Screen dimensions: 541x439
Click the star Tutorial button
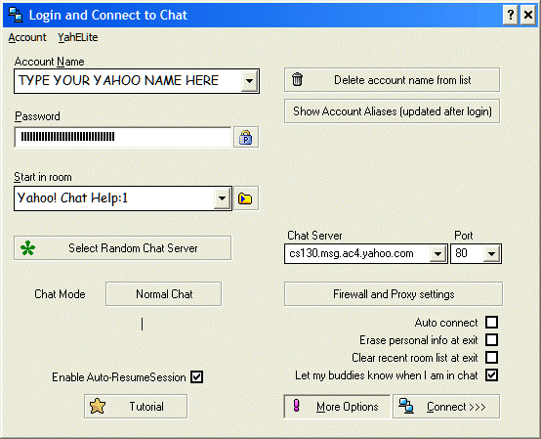(136, 406)
